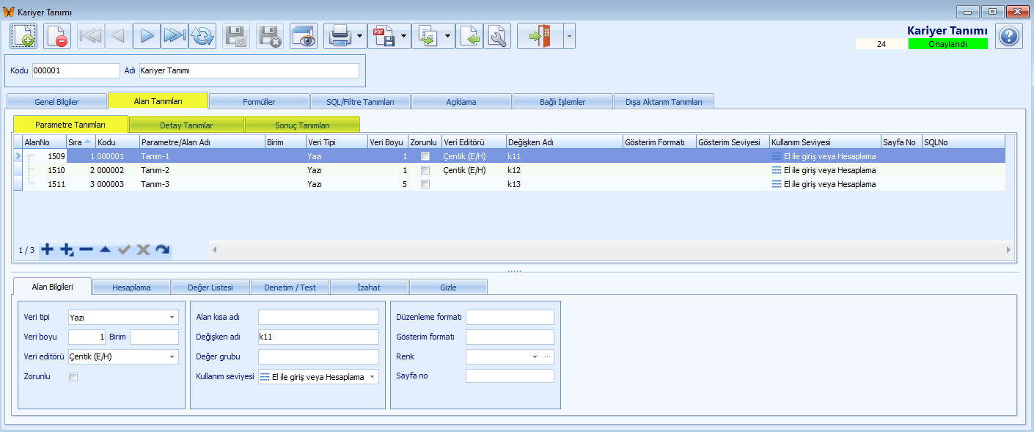
Task: Click the delete record icon
Action: 57,36
